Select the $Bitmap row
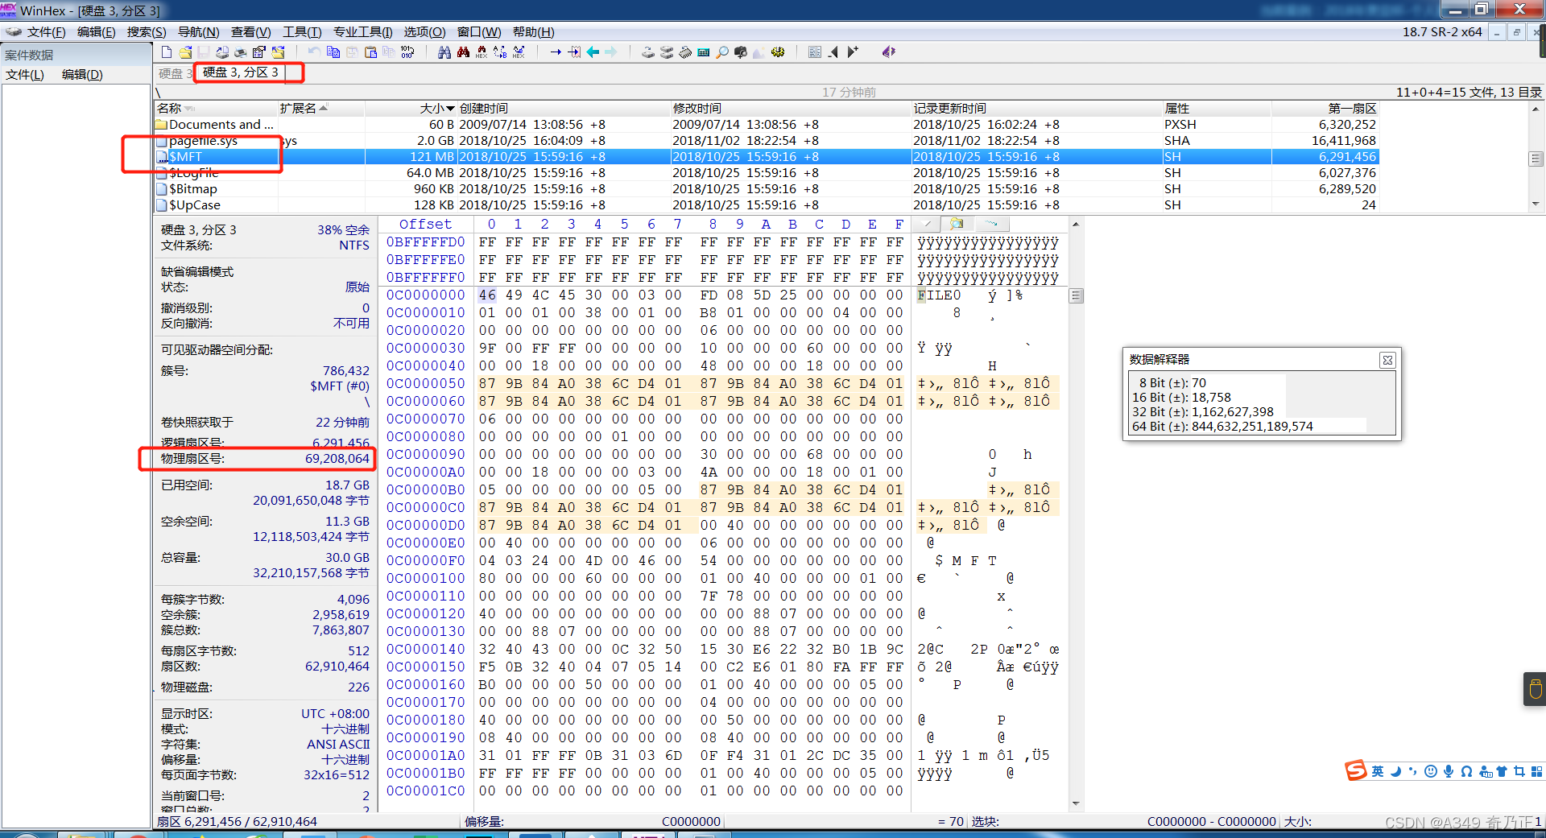This screenshot has width=1546, height=838. click(x=767, y=189)
